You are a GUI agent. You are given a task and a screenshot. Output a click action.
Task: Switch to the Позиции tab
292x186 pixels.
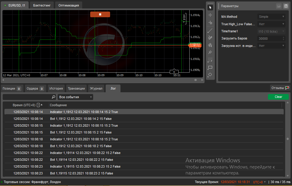pyautogui.click(x=12, y=89)
